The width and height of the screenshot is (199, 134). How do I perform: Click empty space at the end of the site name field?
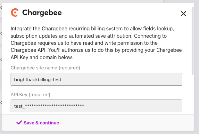[x=121, y=79]
